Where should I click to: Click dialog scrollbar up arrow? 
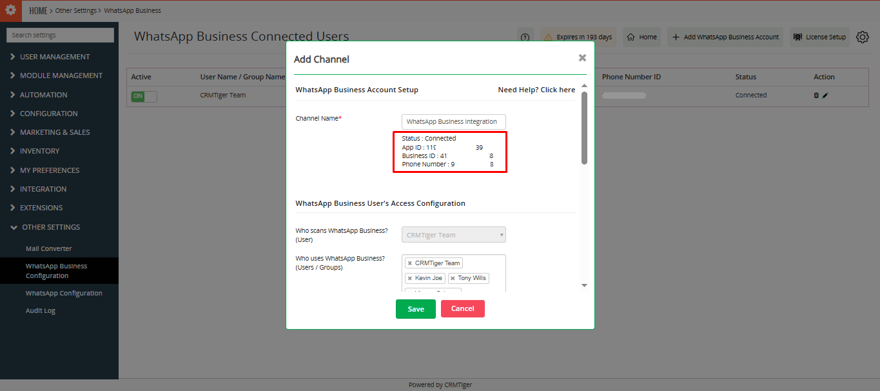coord(584,86)
